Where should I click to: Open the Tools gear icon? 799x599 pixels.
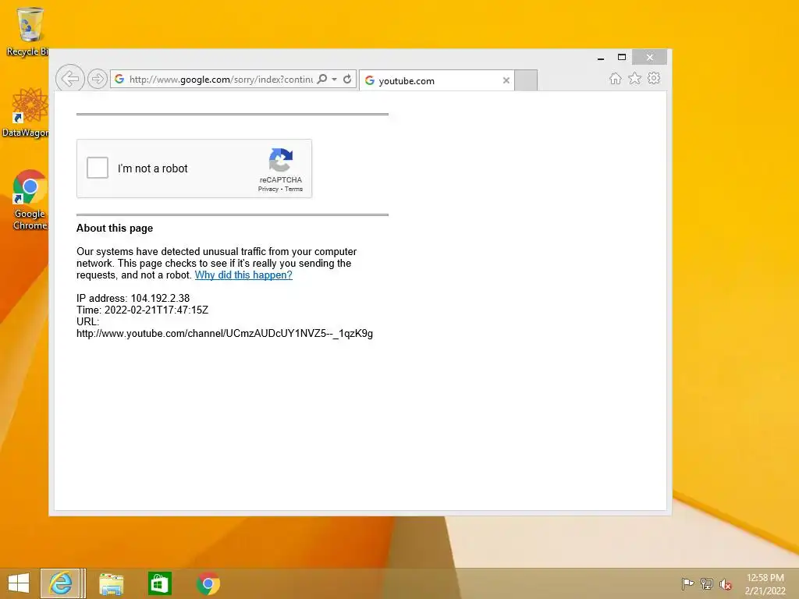(x=654, y=78)
